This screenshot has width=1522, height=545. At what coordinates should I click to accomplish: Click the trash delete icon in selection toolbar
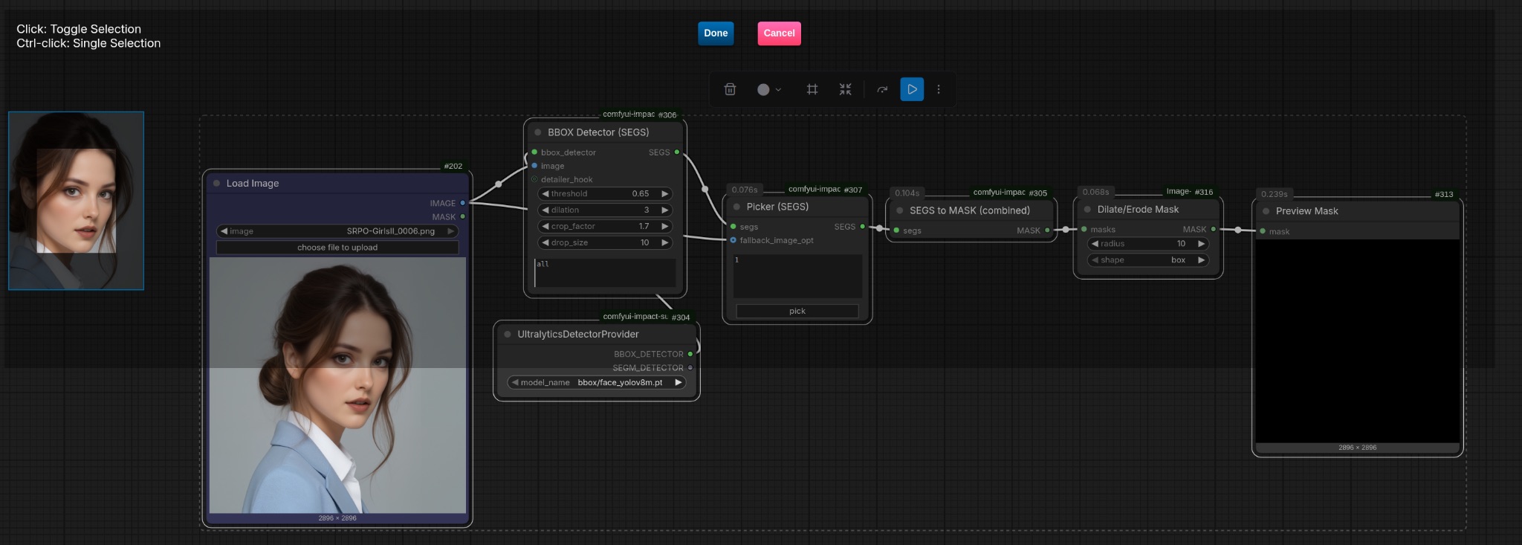730,89
